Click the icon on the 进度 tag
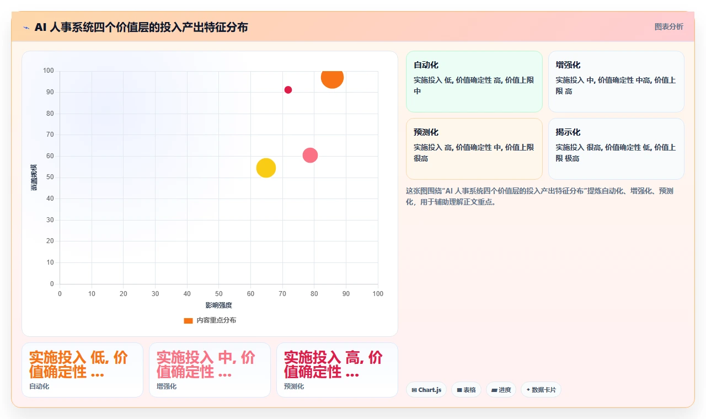This screenshot has height=419, width=706. [x=494, y=390]
